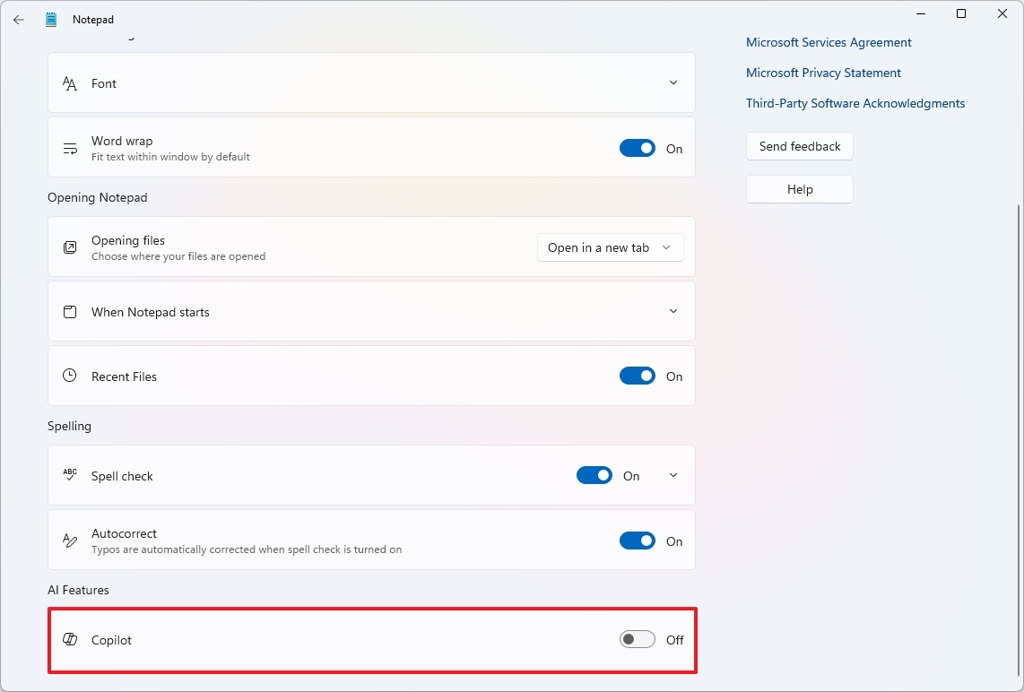This screenshot has height=692, width=1024.
Task: Click the Opening files icon
Action: (70, 247)
